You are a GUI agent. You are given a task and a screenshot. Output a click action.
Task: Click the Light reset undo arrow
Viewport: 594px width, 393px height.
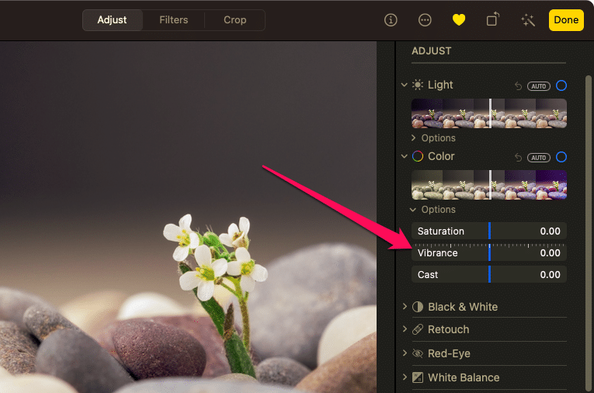point(518,86)
